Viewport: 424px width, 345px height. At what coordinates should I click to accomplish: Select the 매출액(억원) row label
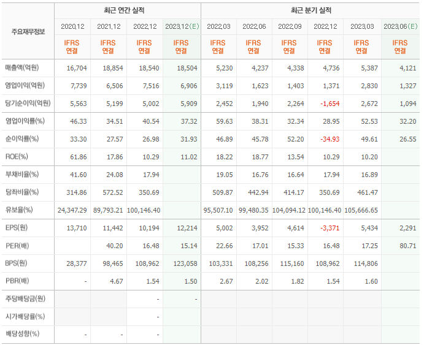(22, 68)
